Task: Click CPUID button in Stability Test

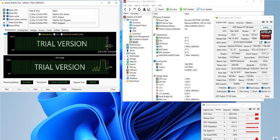Action: tap(64, 89)
